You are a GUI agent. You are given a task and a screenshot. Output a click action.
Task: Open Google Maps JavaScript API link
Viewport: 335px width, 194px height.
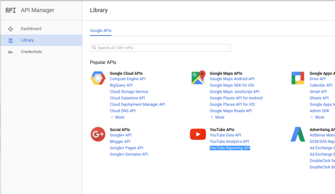coord(234,91)
